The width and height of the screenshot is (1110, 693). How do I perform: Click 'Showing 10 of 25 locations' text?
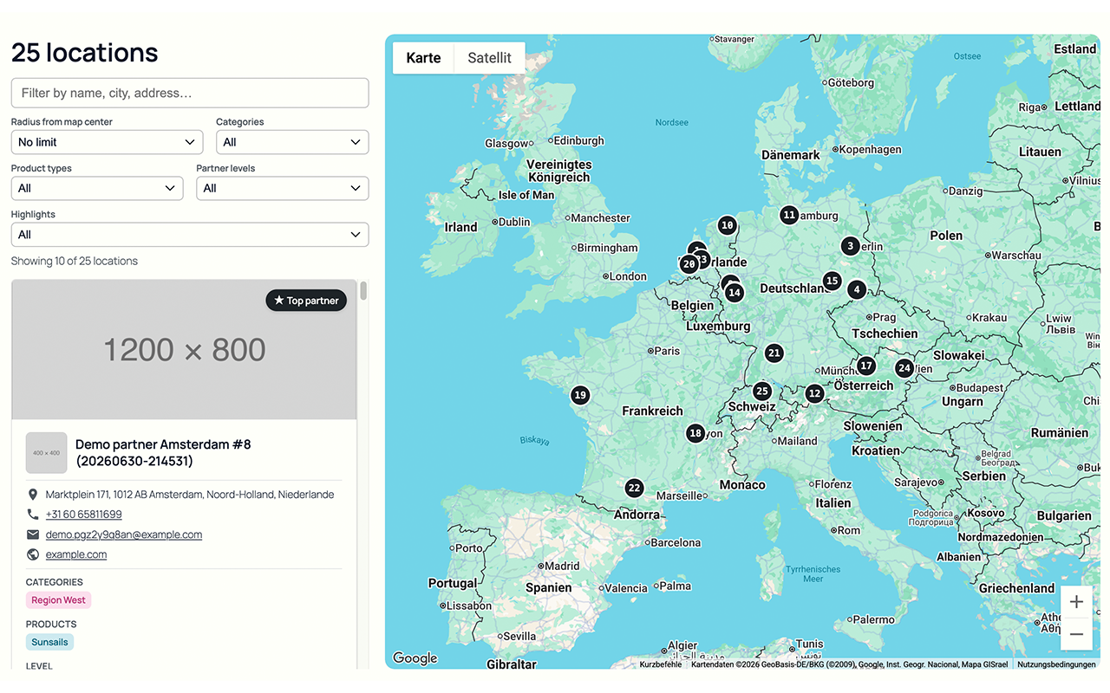pyautogui.click(x=75, y=261)
